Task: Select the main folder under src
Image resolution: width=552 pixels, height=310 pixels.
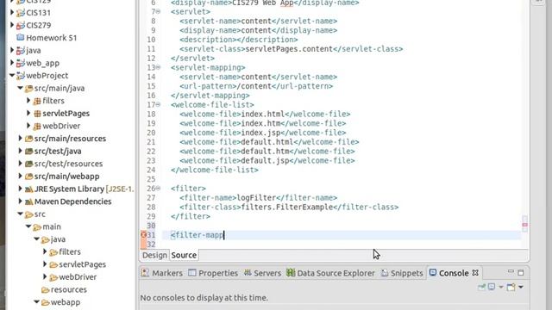Action: point(52,226)
